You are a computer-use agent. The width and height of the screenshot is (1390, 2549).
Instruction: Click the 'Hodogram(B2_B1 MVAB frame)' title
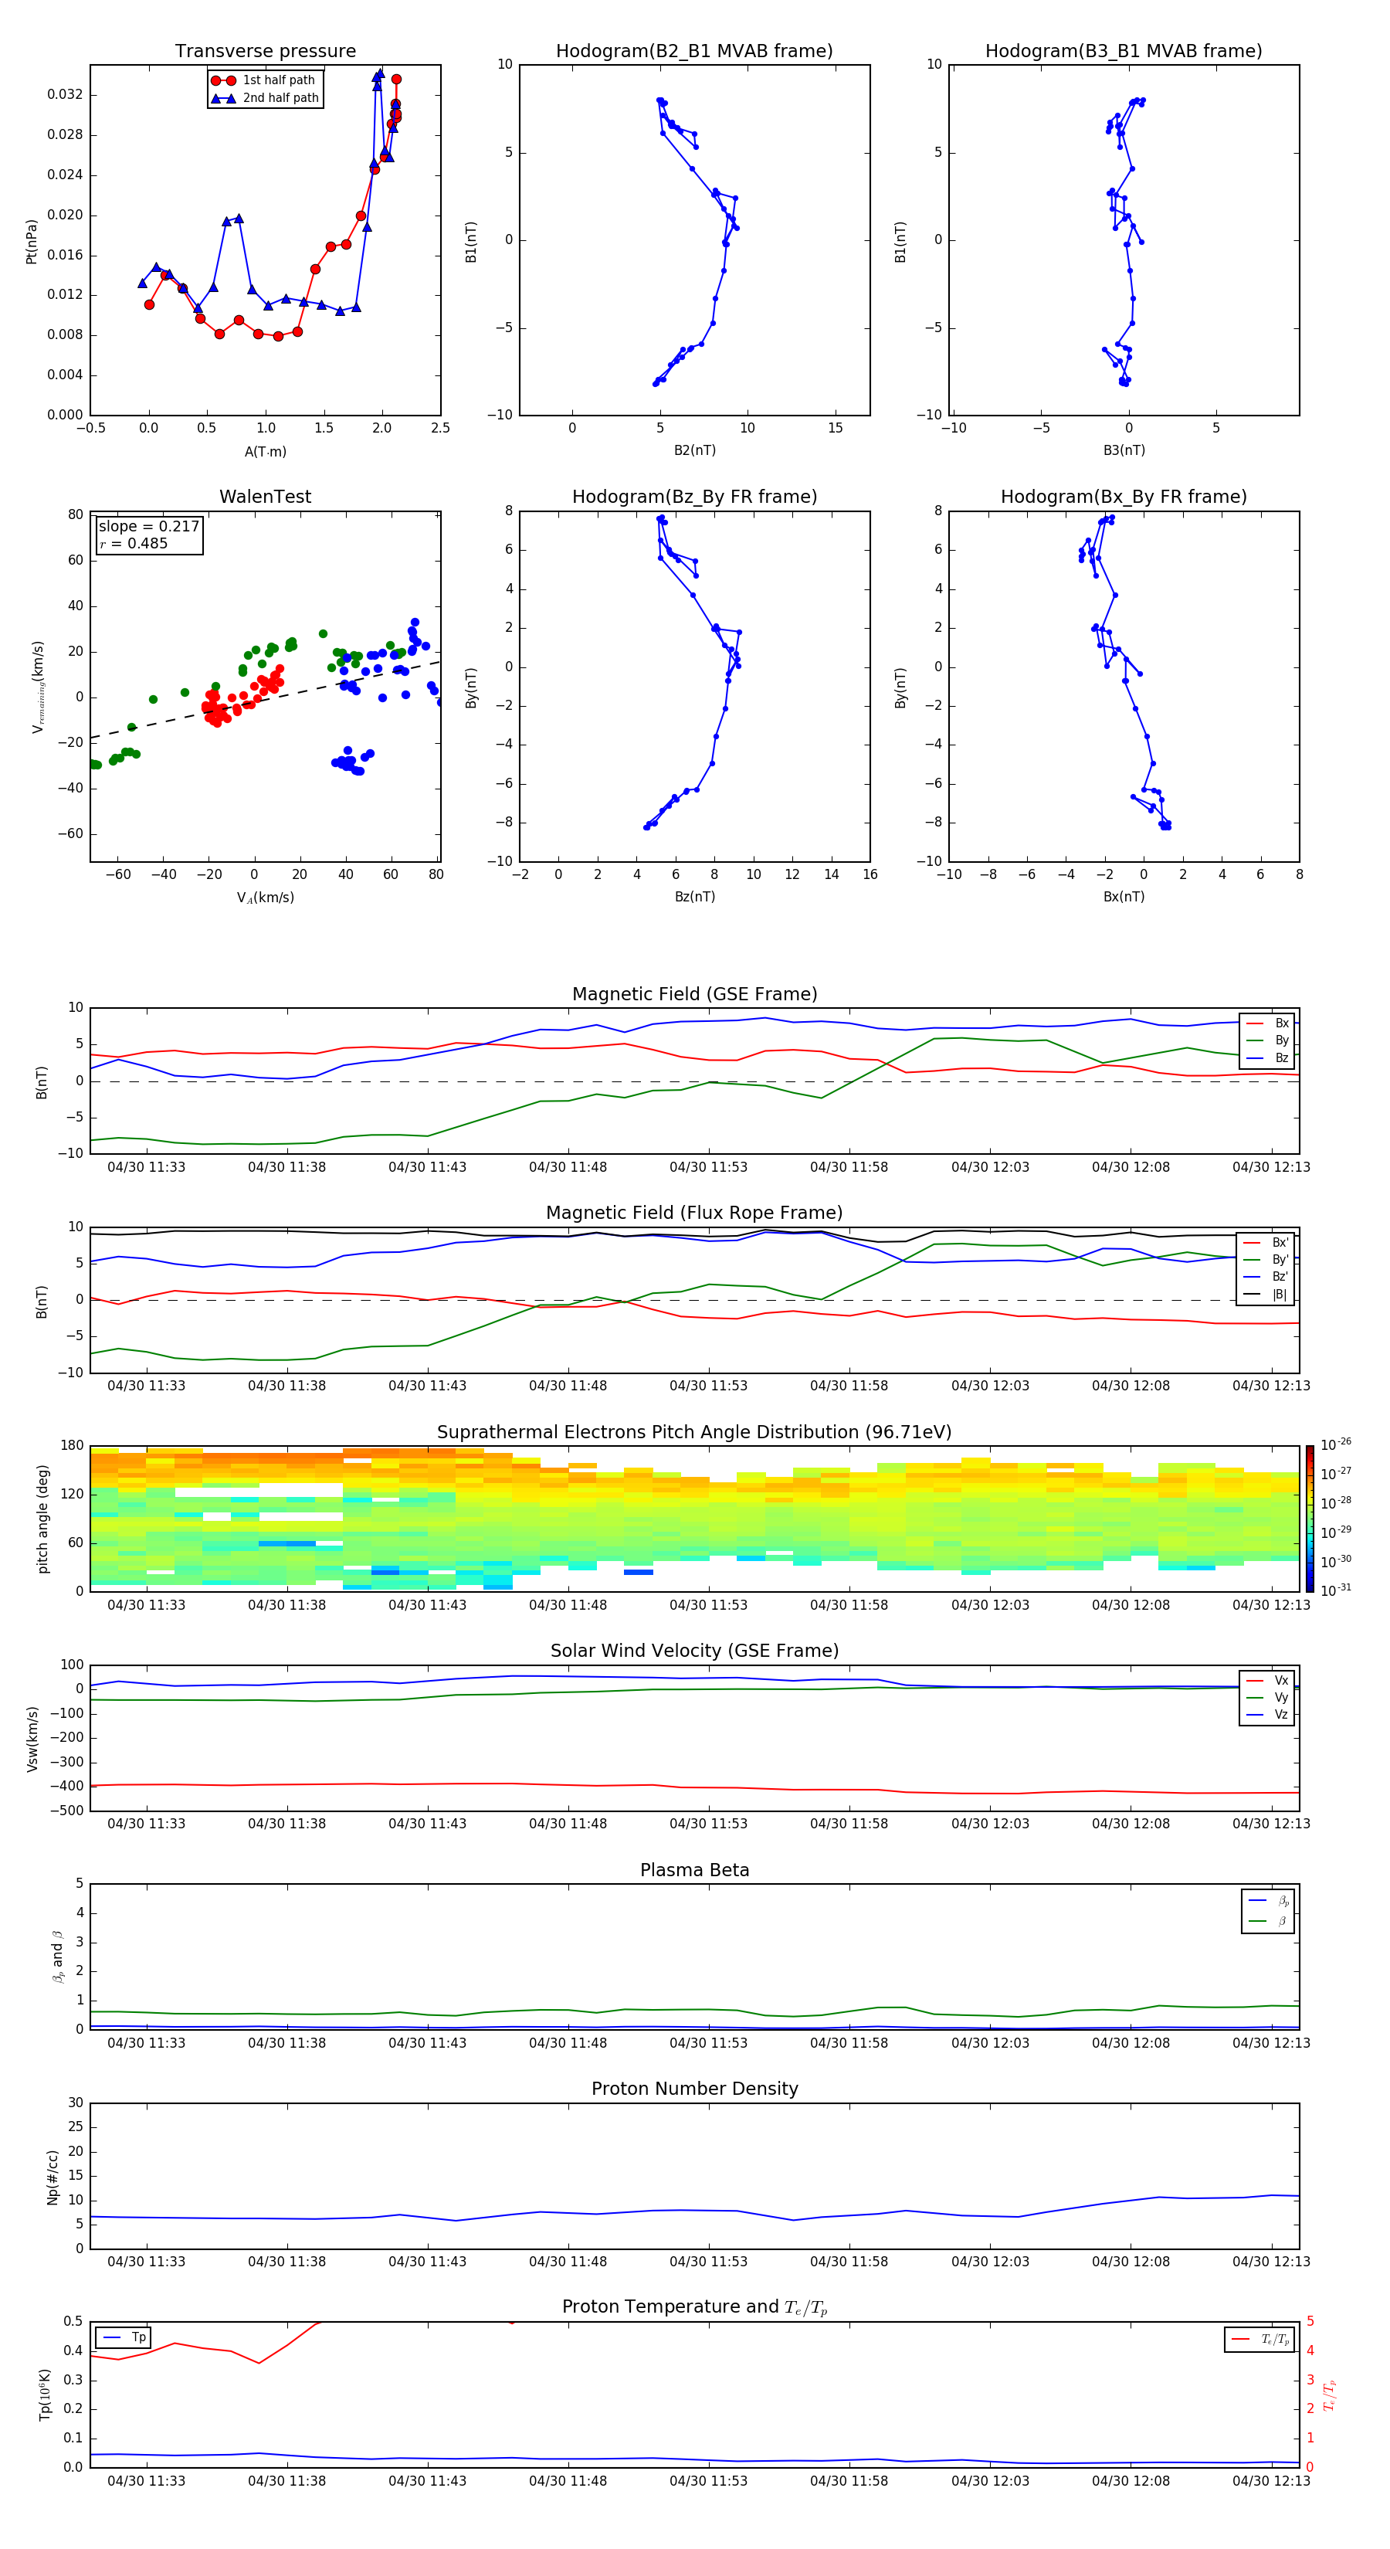(694, 52)
